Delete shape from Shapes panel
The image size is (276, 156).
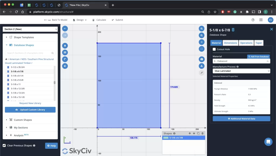coord(202,133)
